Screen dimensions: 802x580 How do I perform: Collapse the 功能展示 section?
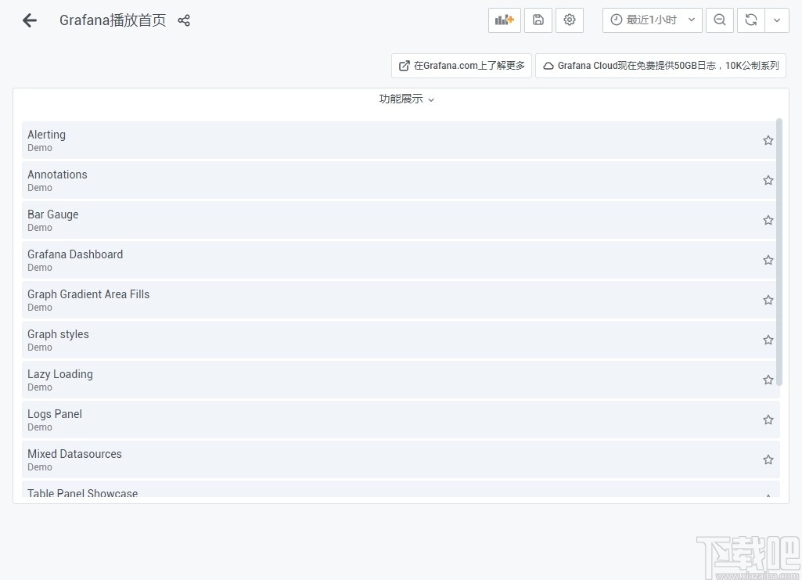point(405,99)
